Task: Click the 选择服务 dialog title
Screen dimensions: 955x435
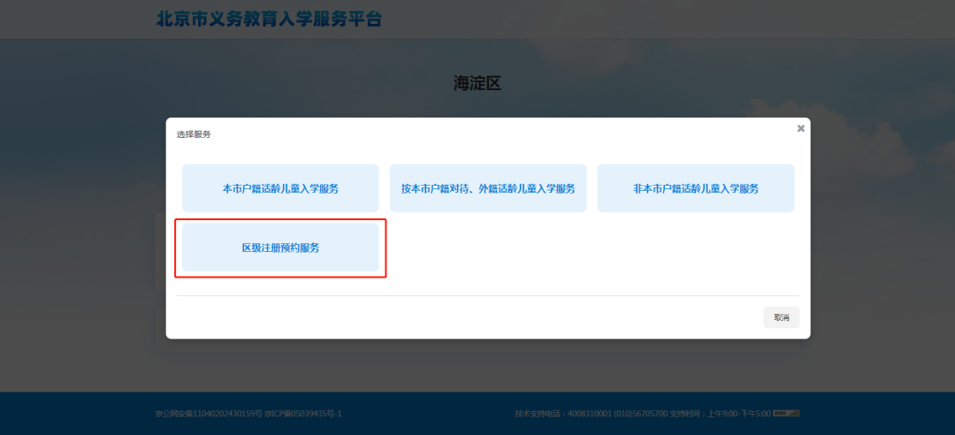Action: [194, 134]
